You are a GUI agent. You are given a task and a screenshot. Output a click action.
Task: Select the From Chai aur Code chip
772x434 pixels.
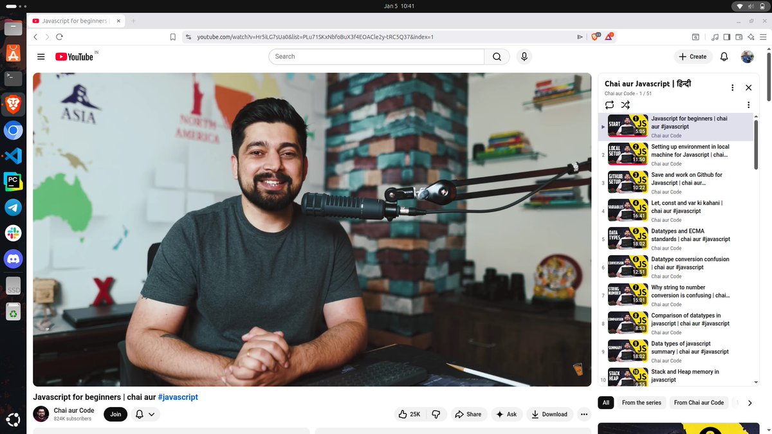point(699,402)
